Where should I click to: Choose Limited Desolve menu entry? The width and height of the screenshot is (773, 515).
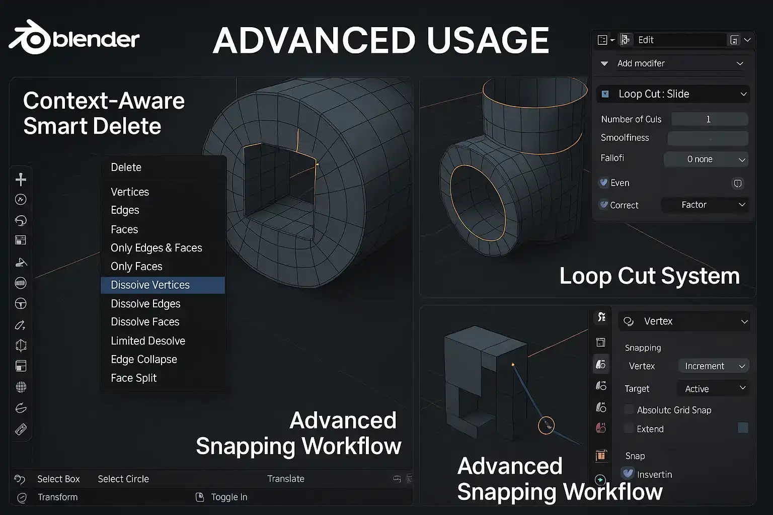point(163,341)
